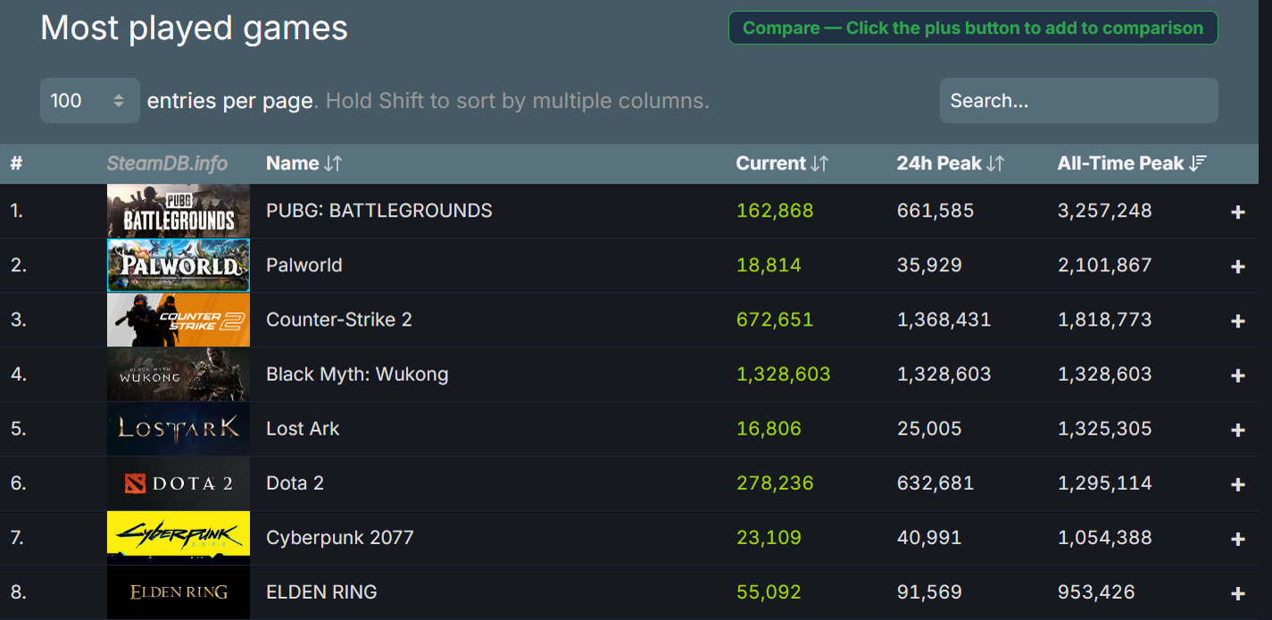Viewport: 1272px width, 620px height.
Task: Select current players value 18,814
Action: tap(769, 265)
